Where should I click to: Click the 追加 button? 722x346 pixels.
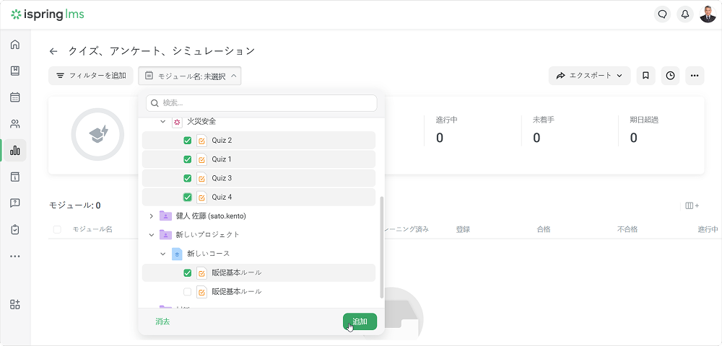pyautogui.click(x=360, y=321)
